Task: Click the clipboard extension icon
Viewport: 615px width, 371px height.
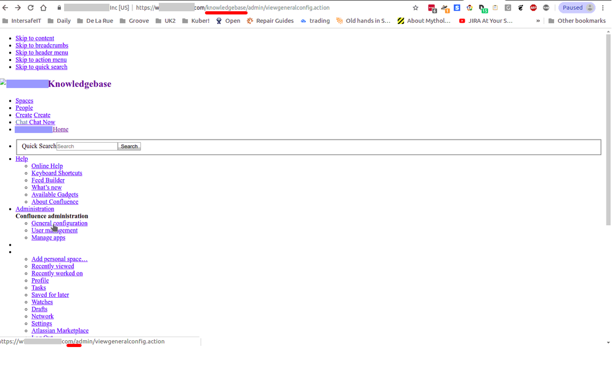Action: [x=496, y=8]
